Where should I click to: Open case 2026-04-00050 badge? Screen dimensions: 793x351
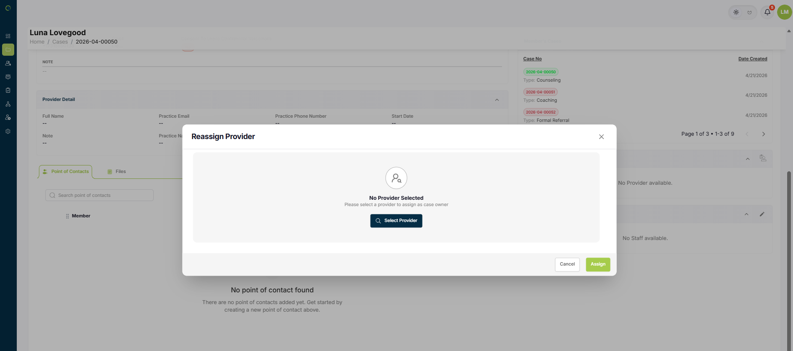tap(541, 72)
